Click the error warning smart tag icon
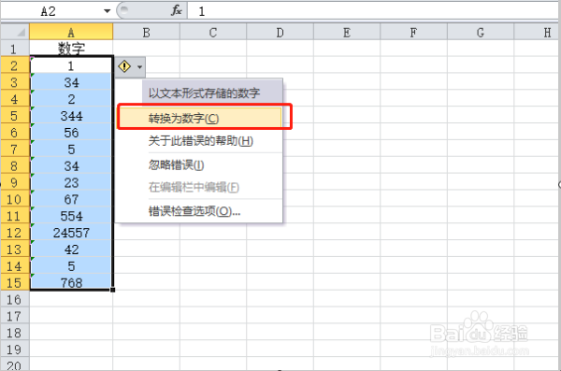 click(x=124, y=66)
